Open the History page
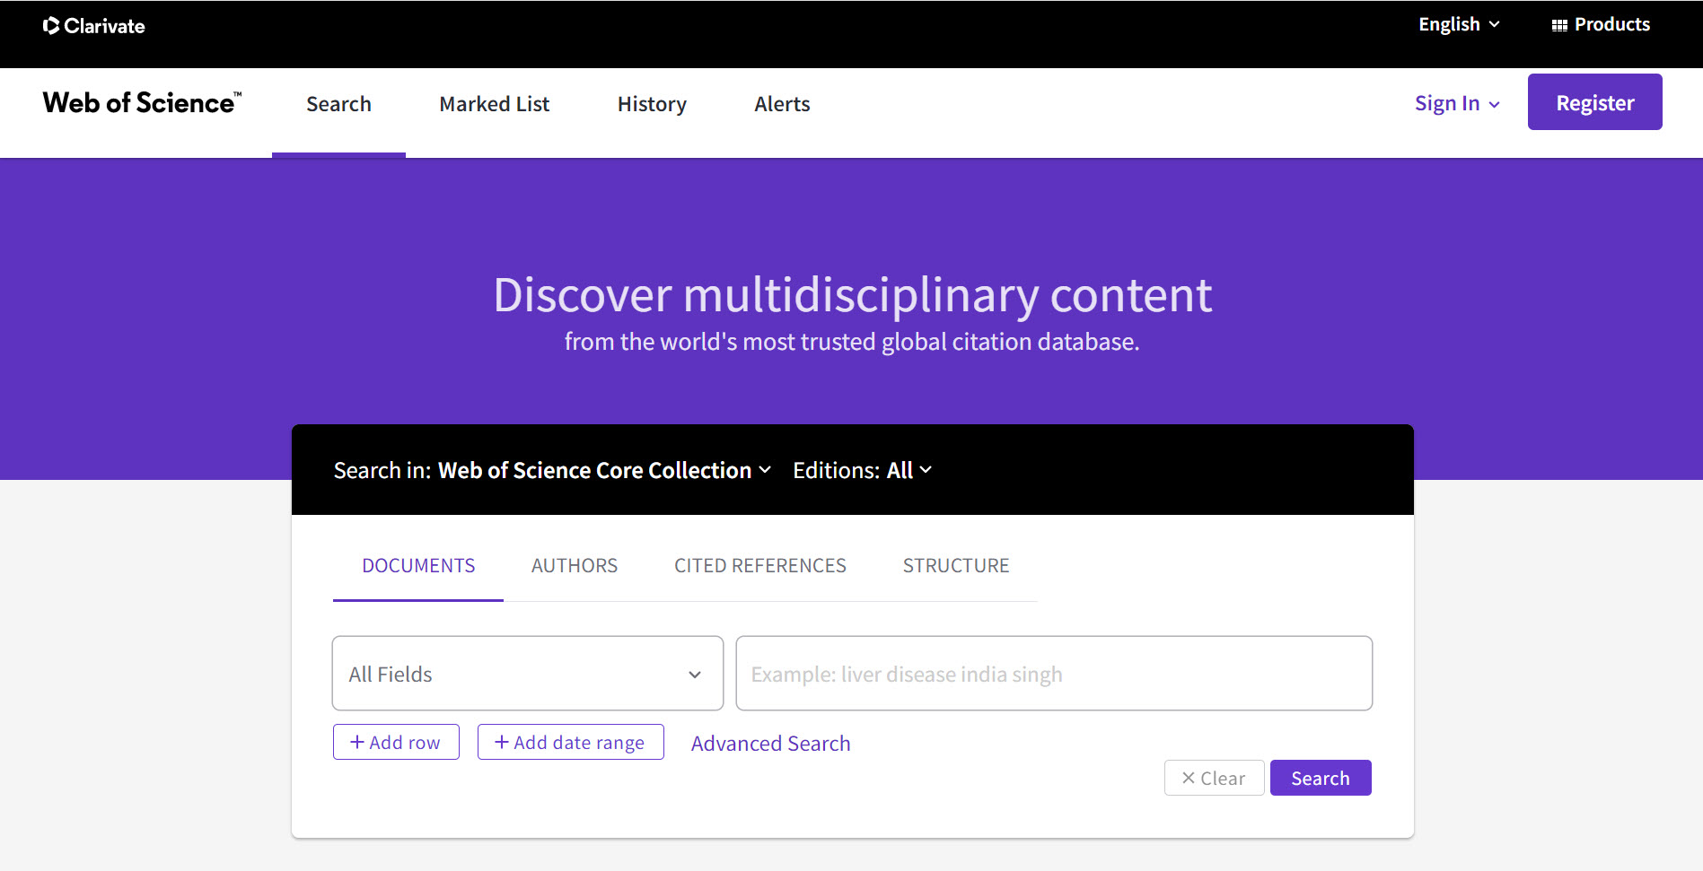1703x871 pixels. coord(652,104)
